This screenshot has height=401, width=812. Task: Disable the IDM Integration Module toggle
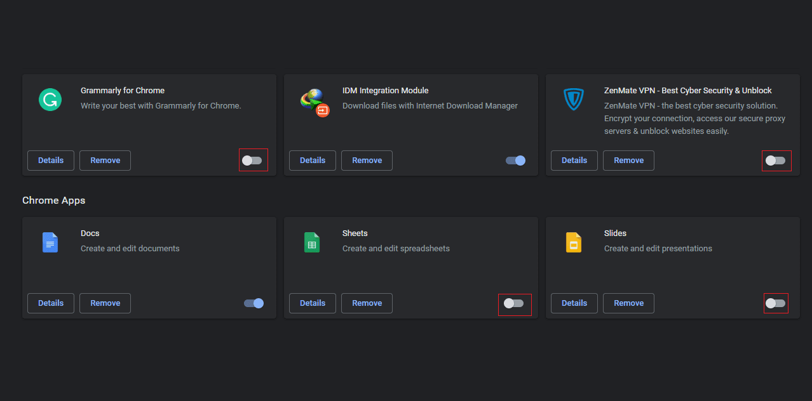[515, 161]
